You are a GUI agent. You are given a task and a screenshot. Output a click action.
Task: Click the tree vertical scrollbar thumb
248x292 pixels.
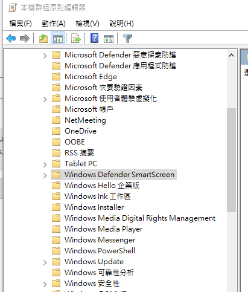(231, 160)
